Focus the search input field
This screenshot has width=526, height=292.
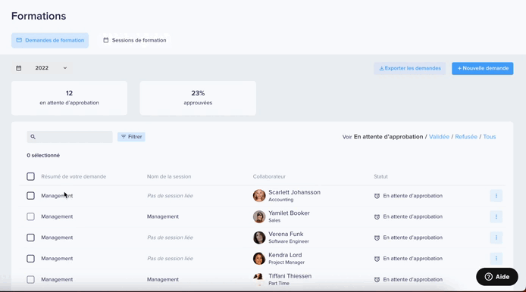(x=70, y=137)
